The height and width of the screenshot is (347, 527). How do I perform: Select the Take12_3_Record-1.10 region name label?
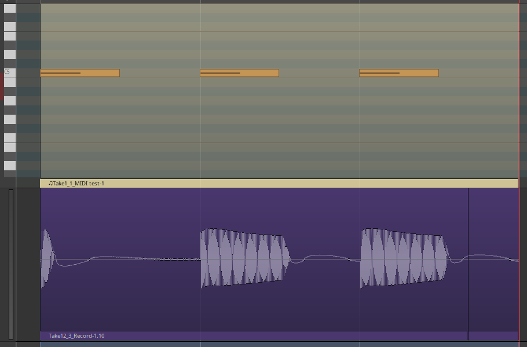click(76, 336)
